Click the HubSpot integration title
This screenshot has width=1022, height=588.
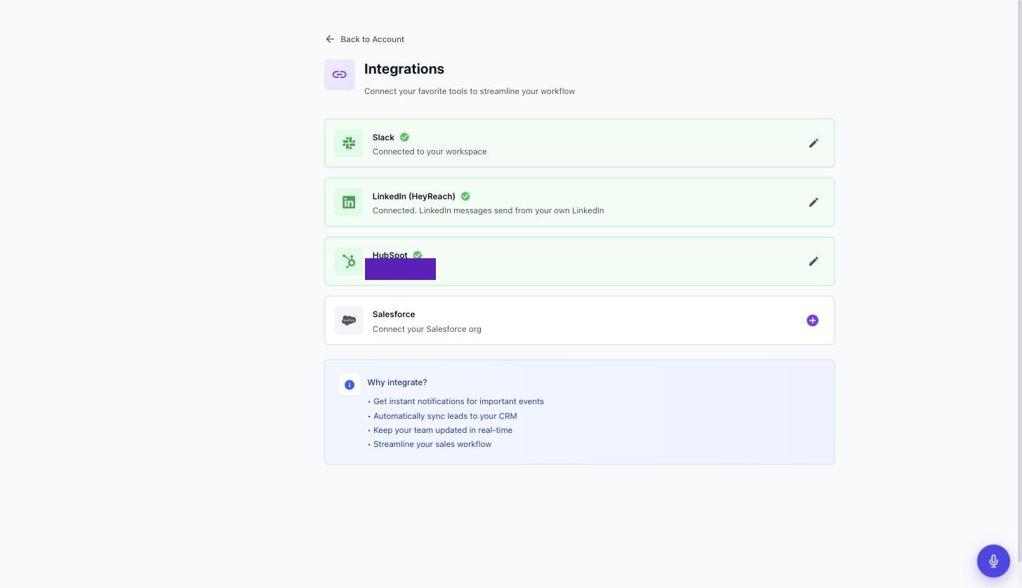pyautogui.click(x=390, y=255)
